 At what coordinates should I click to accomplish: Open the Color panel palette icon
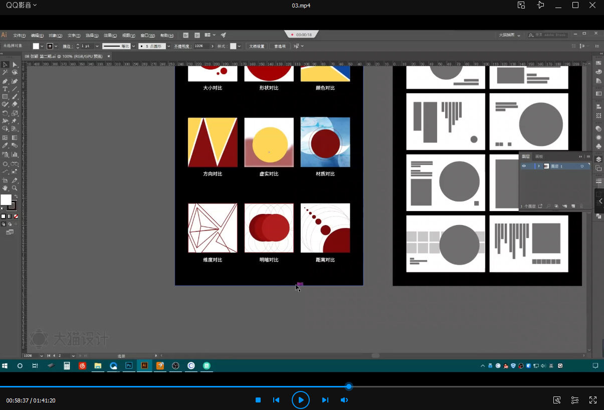[x=598, y=72]
